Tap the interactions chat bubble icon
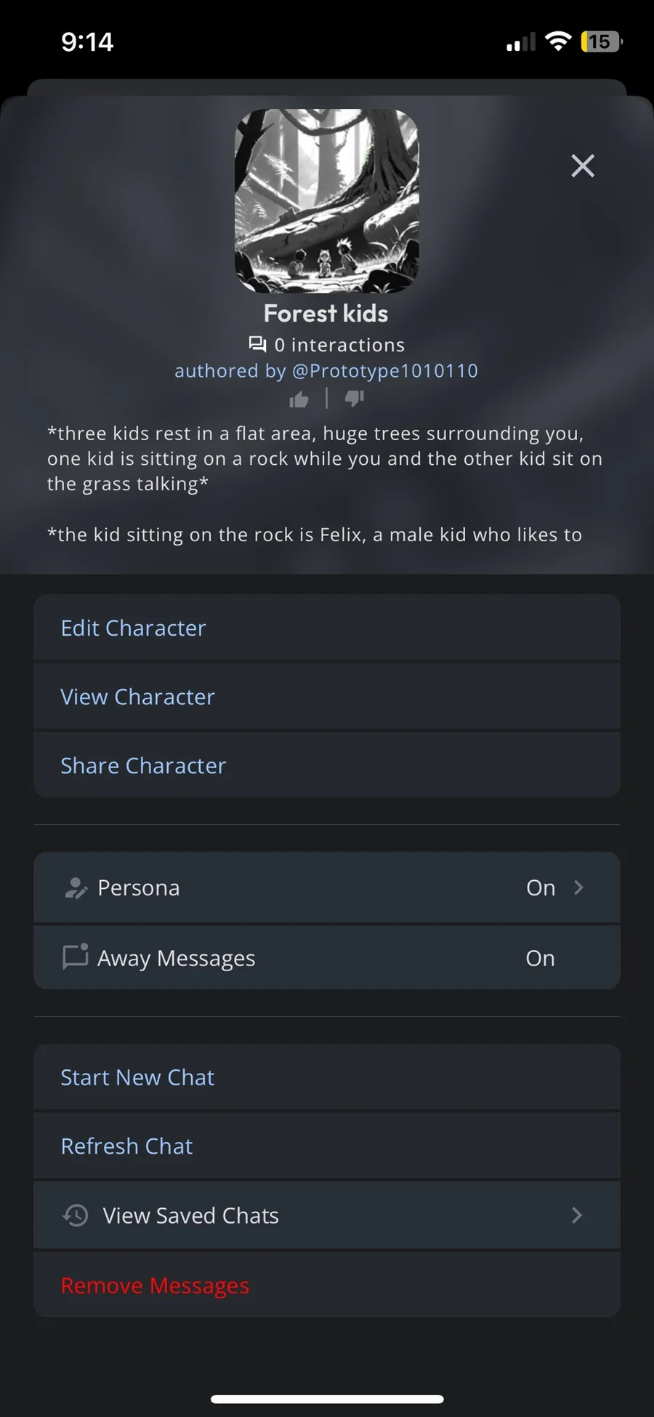The width and height of the screenshot is (654, 1417). tap(257, 344)
